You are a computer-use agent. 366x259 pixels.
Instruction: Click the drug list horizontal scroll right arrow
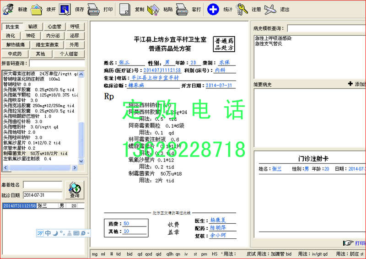click(x=75, y=167)
